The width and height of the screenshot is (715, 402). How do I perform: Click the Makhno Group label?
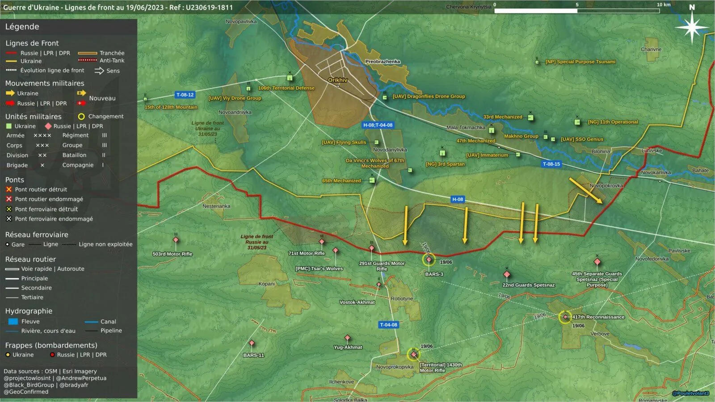(x=521, y=136)
